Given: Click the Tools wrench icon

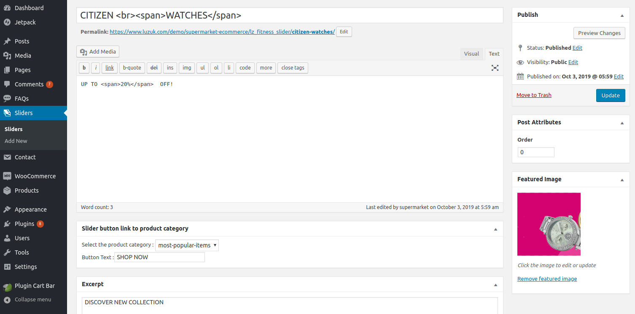Looking at the screenshot, I should click(7, 252).
